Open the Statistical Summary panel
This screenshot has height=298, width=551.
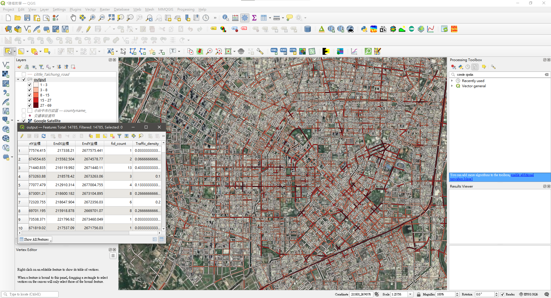[x=254, y=18]
